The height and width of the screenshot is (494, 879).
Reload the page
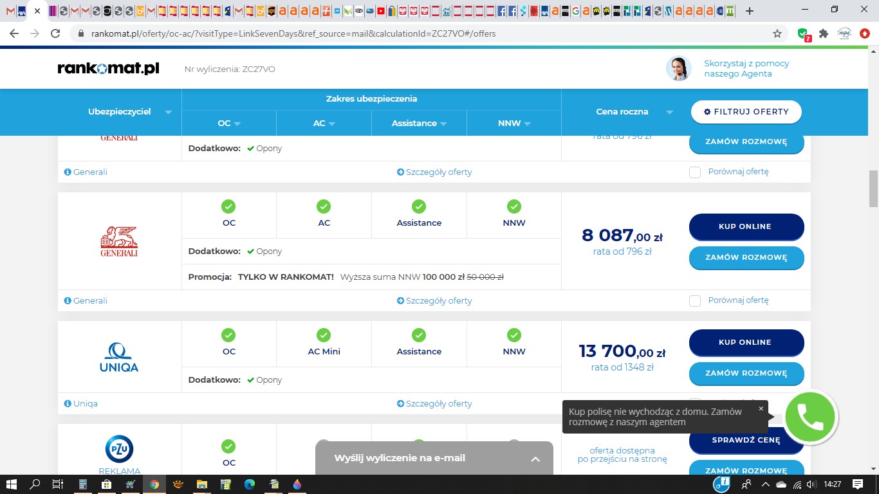pyautogui.click(x=55, y=33)
